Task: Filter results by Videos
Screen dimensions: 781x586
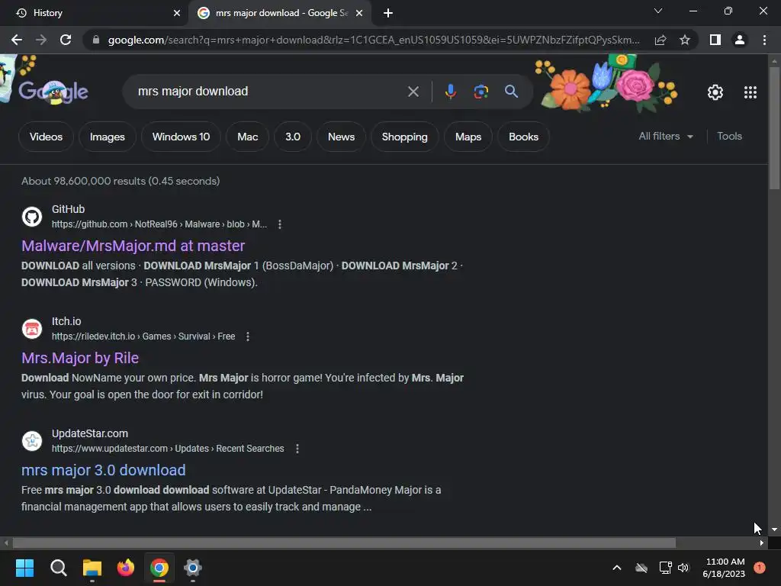Action: [46, 137]
